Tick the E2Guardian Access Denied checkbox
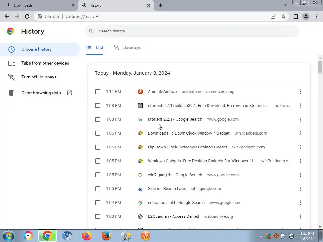The width and height of the screenshot is (323, 242). 98,216
